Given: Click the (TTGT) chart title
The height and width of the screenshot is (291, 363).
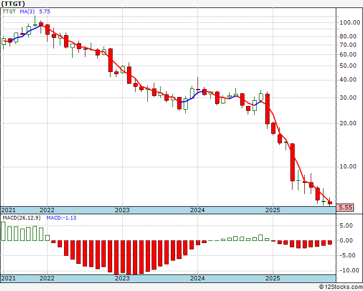Looking at the screenshot, I should (x=13, y=4).
